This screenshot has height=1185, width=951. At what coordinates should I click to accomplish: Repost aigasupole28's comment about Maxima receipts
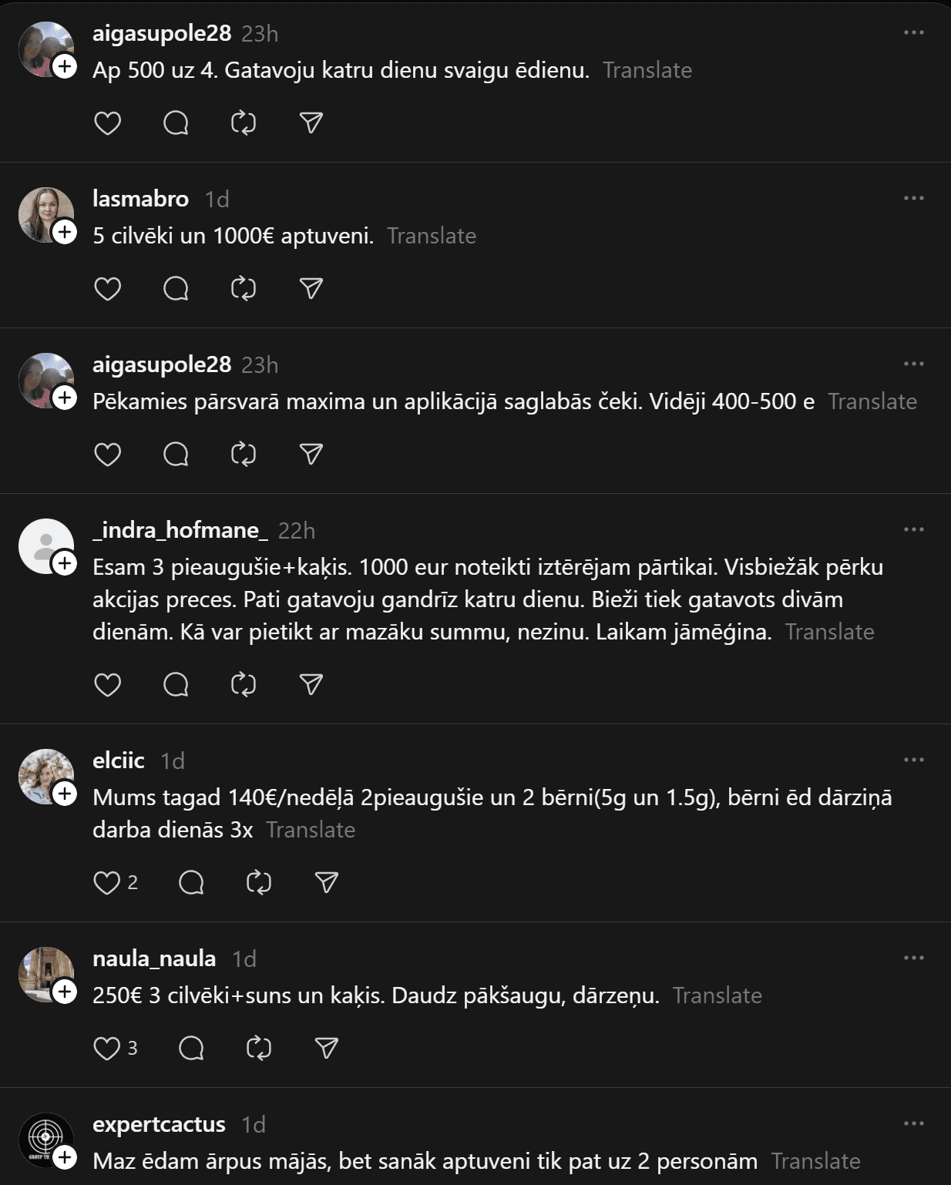pos(244,455)
